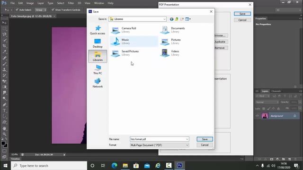This screenshot has width=303, height=170.
Task: Click the new layer icon in Layers panel
Action: 289,159
